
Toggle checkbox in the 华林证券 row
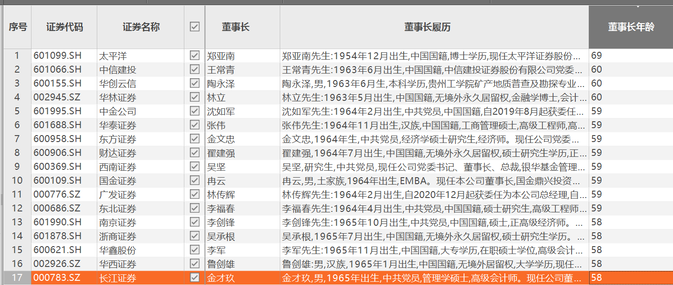195,97
